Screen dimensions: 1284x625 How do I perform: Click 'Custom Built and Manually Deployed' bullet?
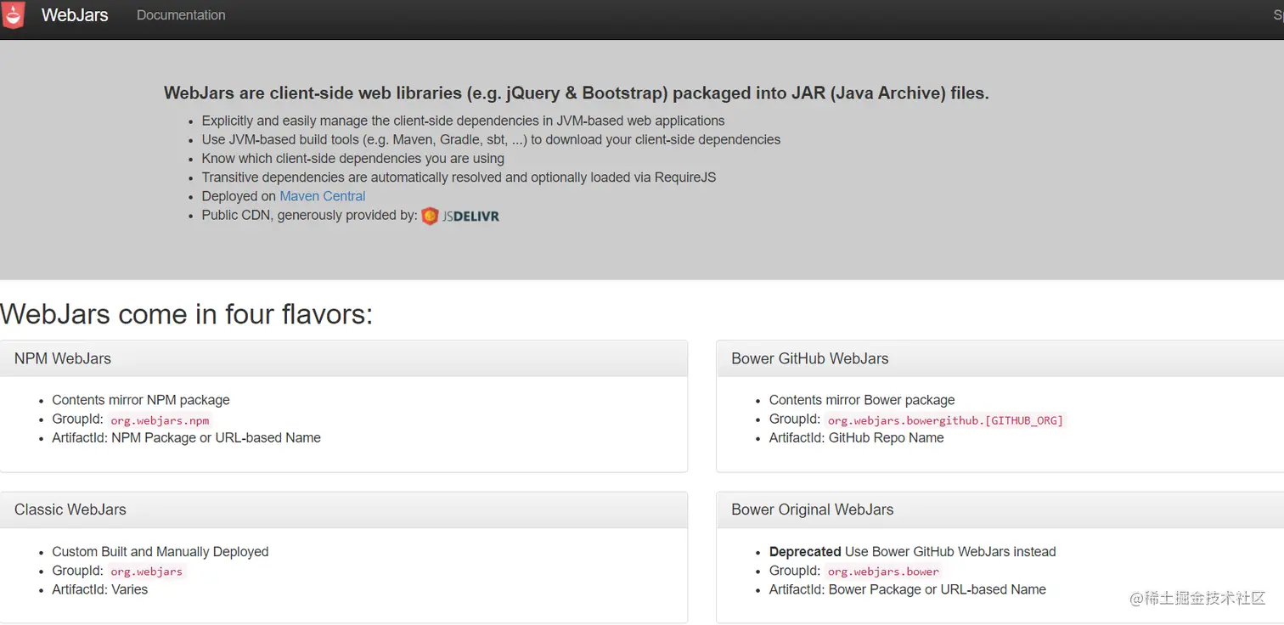pyautogui.click(x=160, y=552)
